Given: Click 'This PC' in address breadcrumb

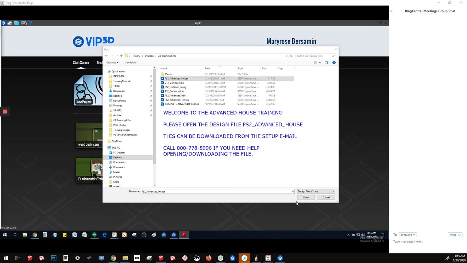Looking at the screenshot, I should (136, 56).
